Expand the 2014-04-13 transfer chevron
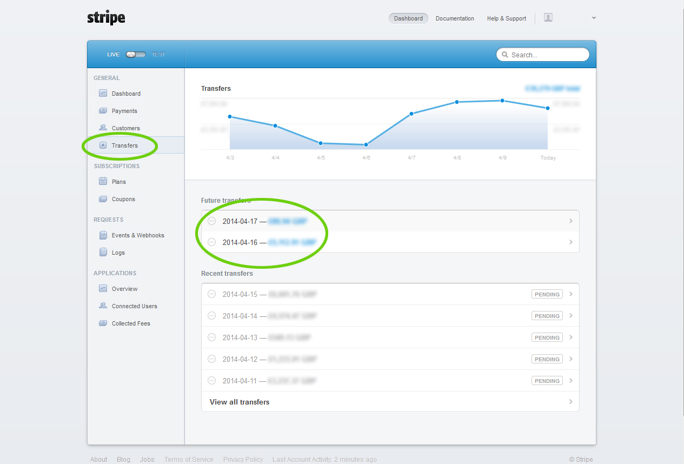The image size is (684, 464). (571, 337)
